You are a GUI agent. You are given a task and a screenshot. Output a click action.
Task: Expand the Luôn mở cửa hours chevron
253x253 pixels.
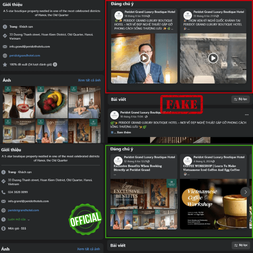[29, 220]
